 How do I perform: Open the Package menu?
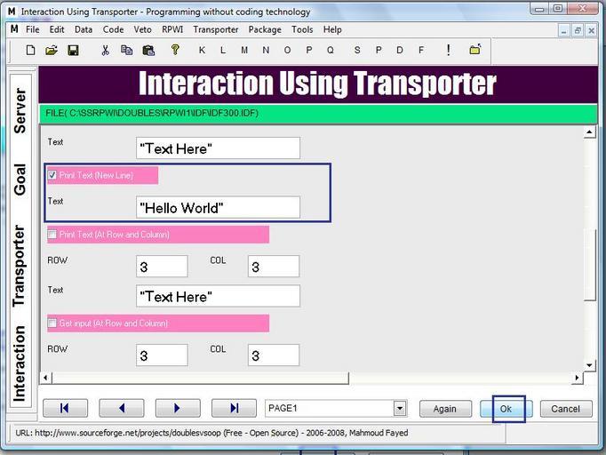click(265, 29)
